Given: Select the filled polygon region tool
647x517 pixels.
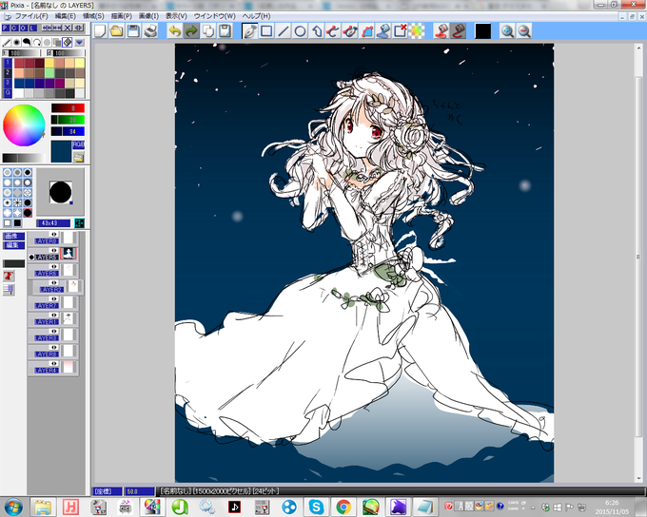Looking at the screenshot, I should point(367,31).
